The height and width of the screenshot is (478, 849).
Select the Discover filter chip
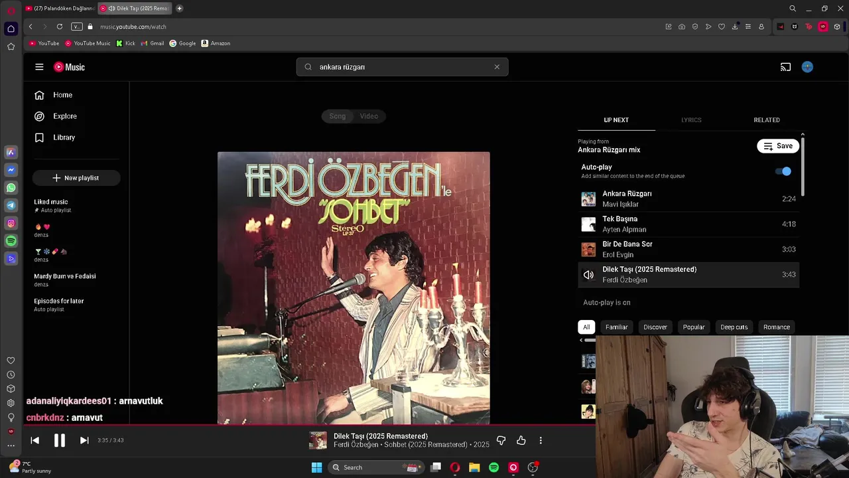pos(655,327)
